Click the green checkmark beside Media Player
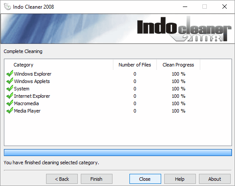Screen dimensions: 235x186 10,110
